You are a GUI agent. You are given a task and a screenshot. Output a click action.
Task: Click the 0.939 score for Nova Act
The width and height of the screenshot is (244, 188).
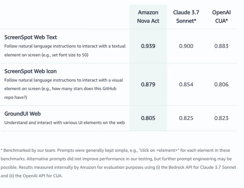[x=148, y=46]
